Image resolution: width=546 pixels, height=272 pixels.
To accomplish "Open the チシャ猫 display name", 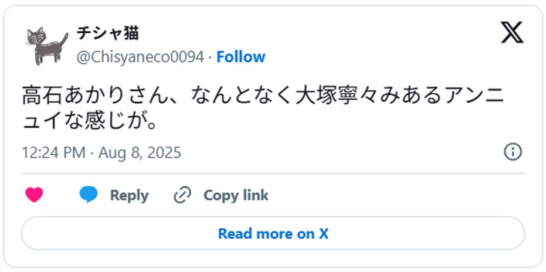I will point(108,34).
